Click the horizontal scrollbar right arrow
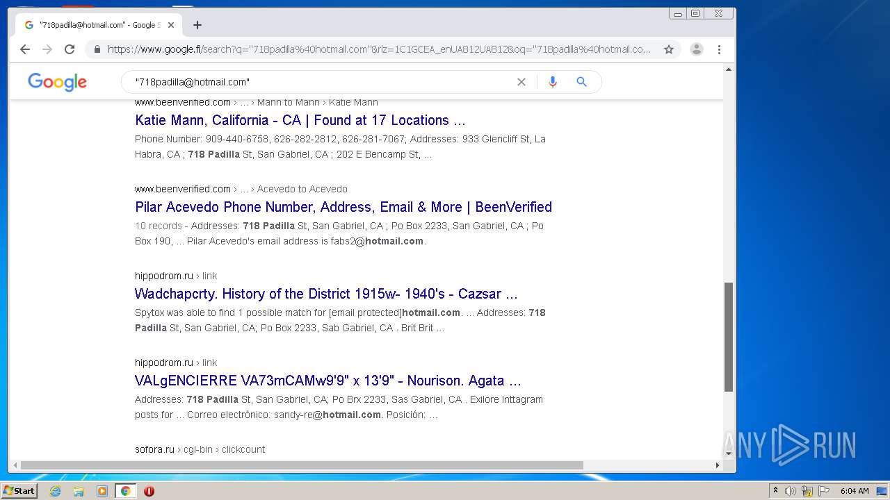This screenshot has height=500, width=890. [x=718, y=465]
